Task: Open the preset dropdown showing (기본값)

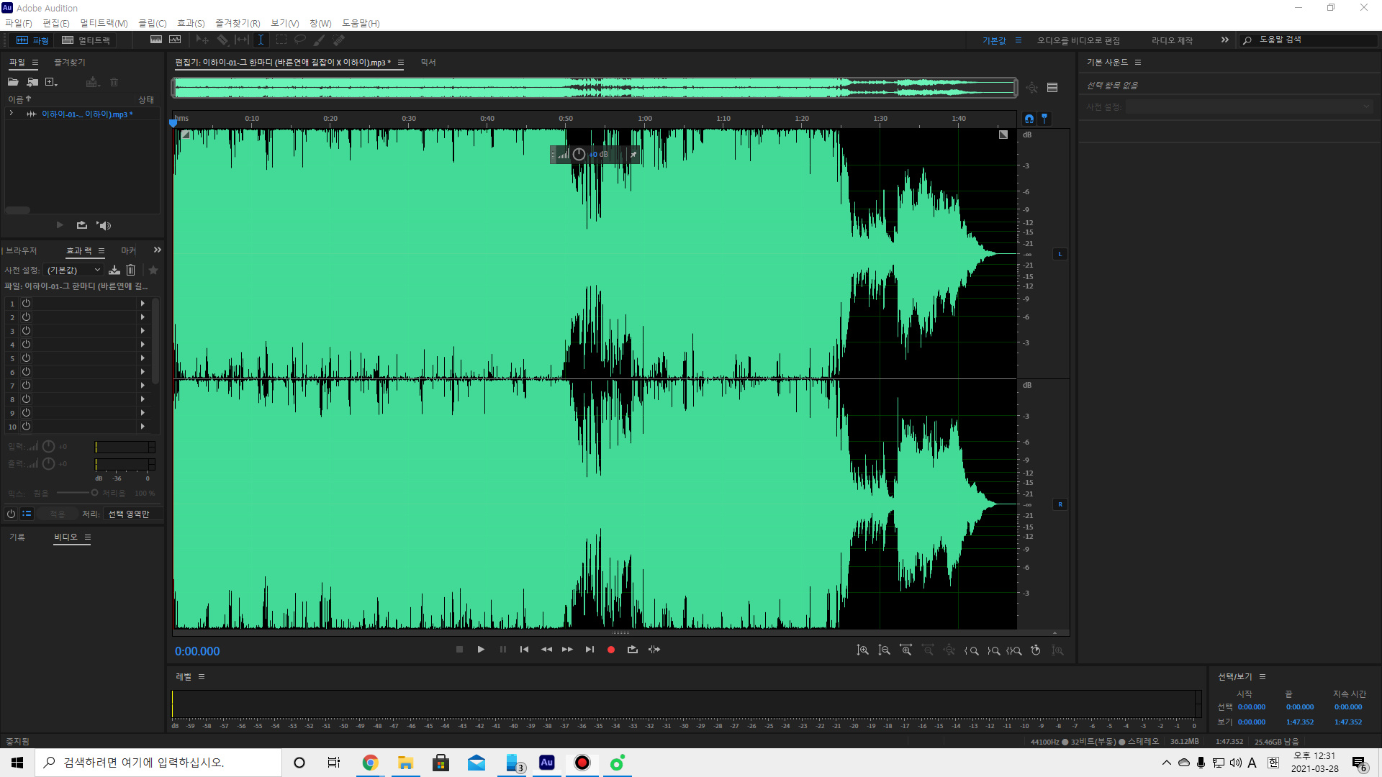Action: tap(74, 270)
